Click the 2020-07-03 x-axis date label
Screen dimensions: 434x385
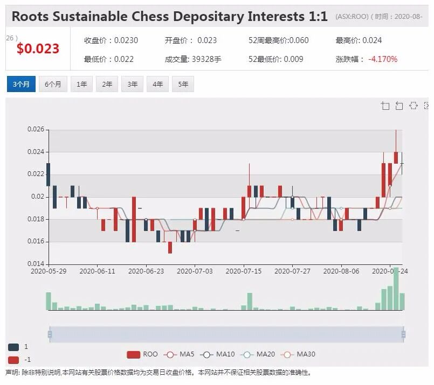point(195,271)
